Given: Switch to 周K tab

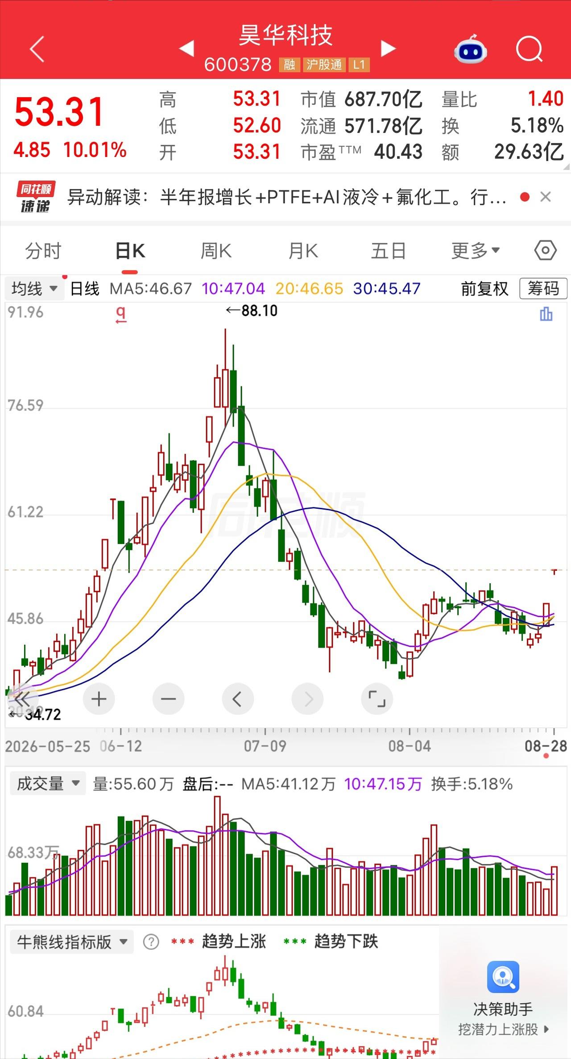Looking at the screenshot, I should [x=216, y=251].
